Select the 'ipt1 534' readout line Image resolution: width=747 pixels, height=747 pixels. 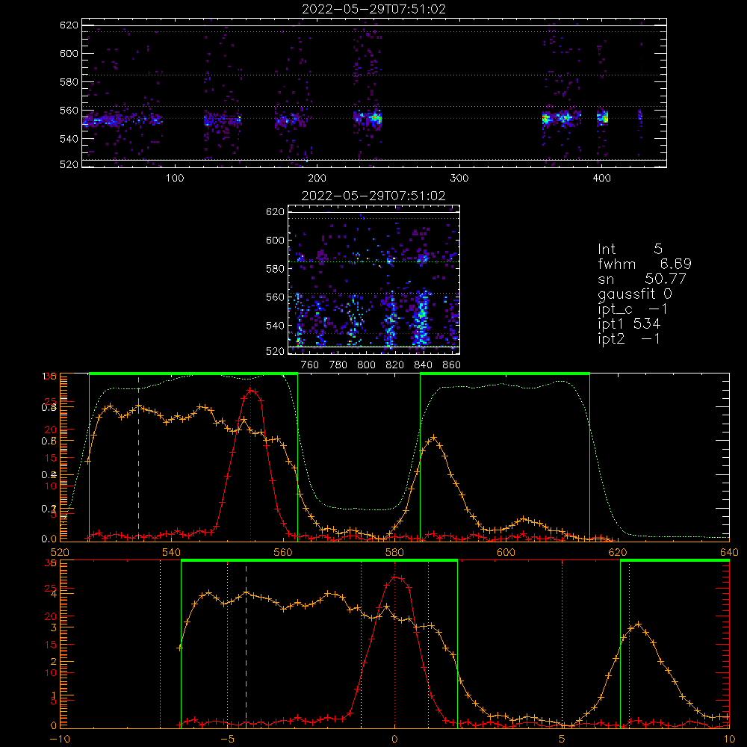coord(629,324)
